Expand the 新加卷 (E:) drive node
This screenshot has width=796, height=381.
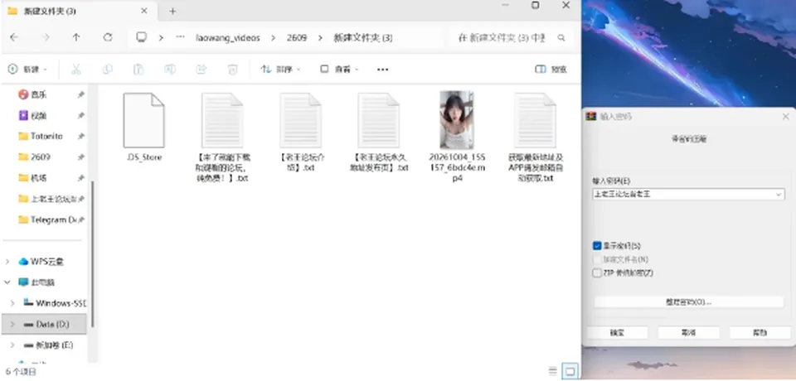click(12, 345)
